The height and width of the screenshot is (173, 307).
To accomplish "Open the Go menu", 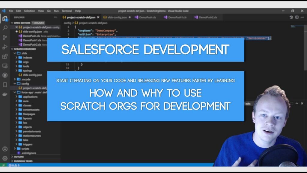I will (x=49, y=11).
